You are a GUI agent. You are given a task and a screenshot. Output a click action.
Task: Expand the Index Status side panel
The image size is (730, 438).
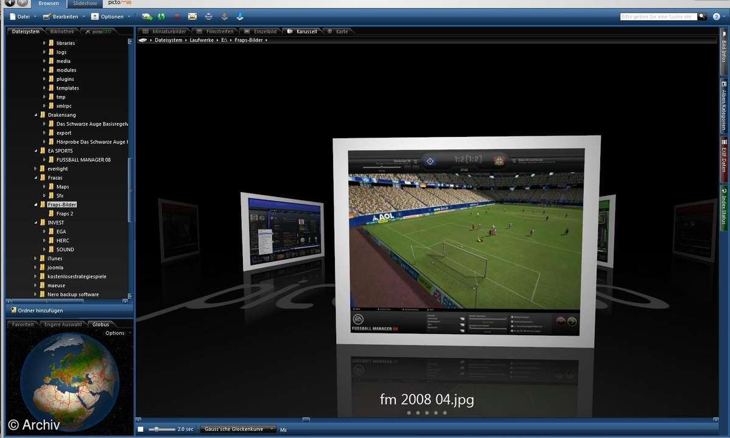point(724,207)
